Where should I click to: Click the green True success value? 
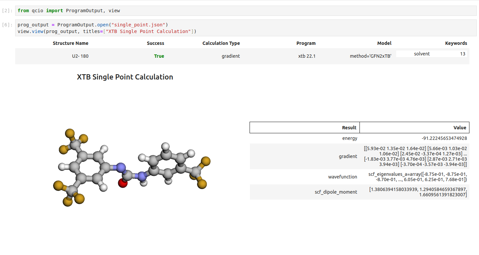pos(159,56)
